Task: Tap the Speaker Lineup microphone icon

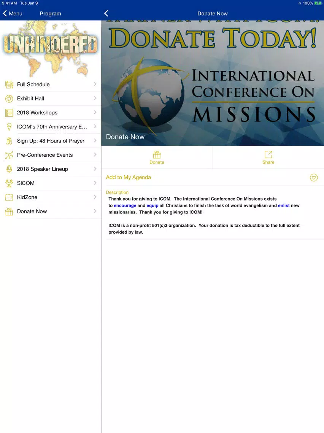Action: point(9,169)
